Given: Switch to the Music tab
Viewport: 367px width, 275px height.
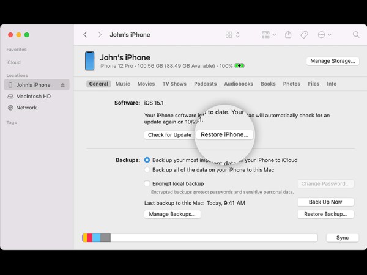Looking at the screenshot, I should pos(122,84).
